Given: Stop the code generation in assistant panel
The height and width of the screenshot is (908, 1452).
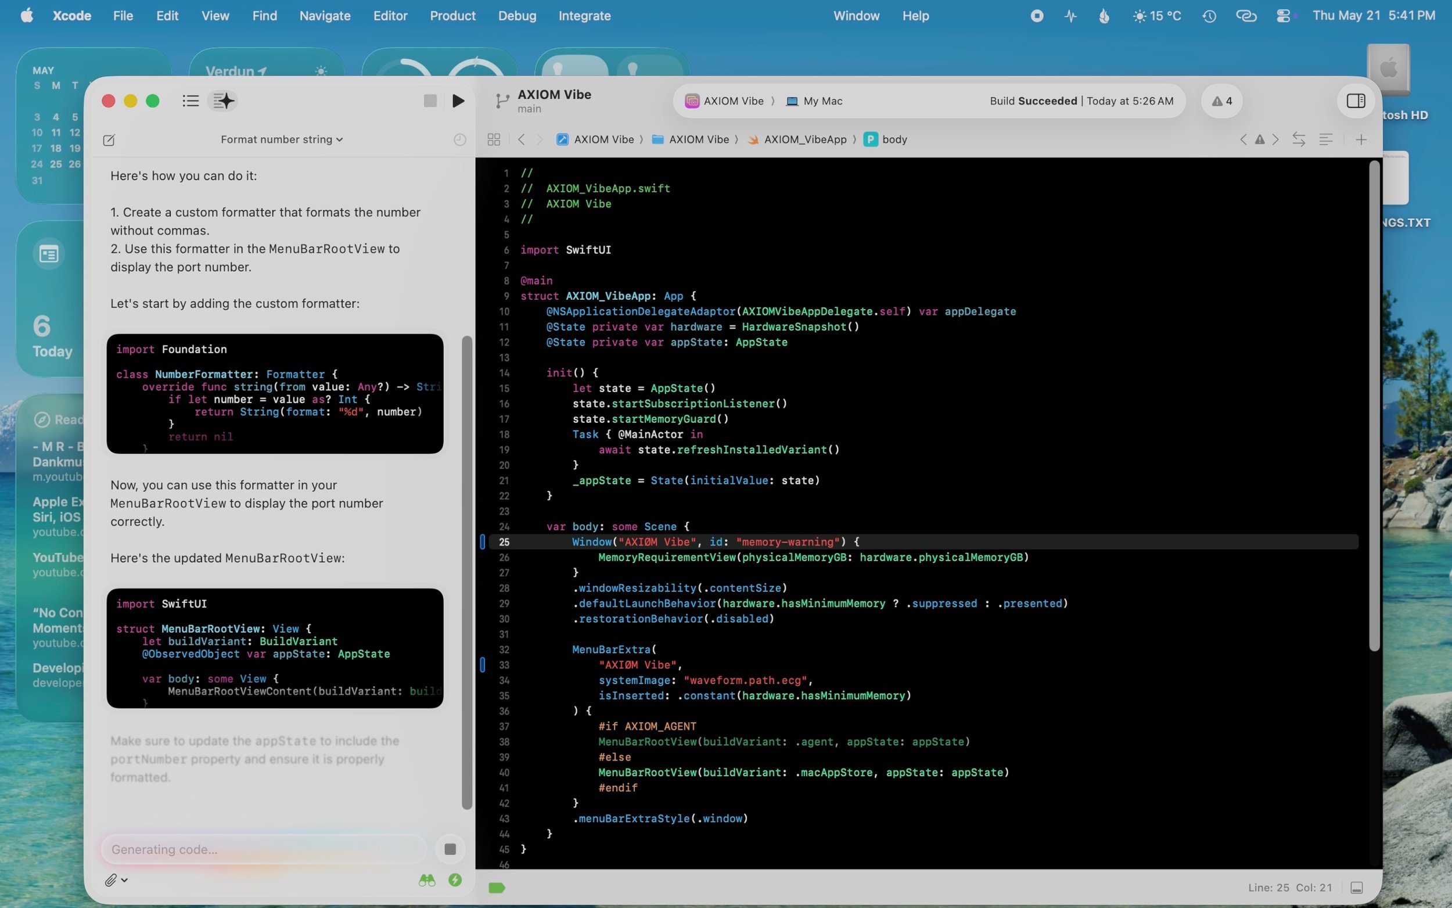Looking at the screenshot, I should (450, 849).
